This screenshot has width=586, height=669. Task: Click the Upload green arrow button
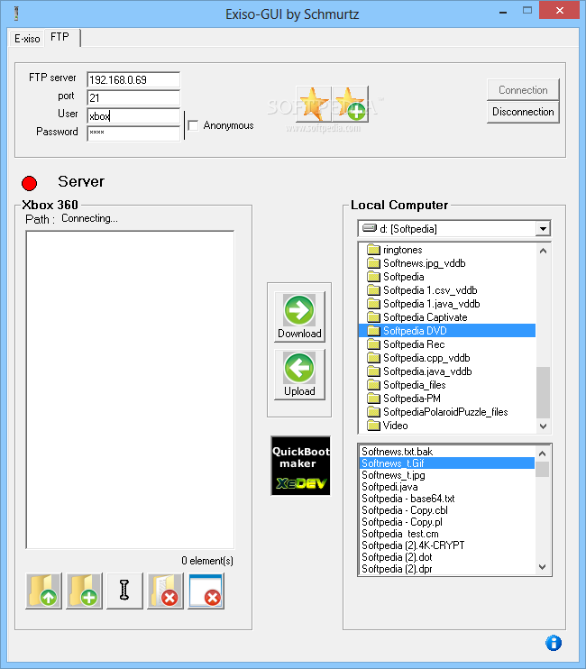(299, 374)
